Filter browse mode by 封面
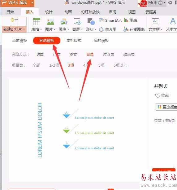Screen dimensions: 177x190 (40, 55)
